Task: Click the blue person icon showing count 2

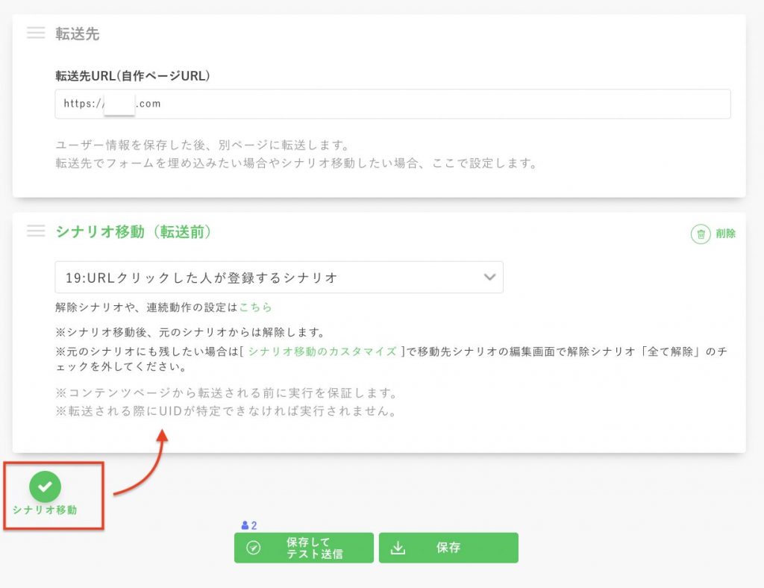Action: 245,525
